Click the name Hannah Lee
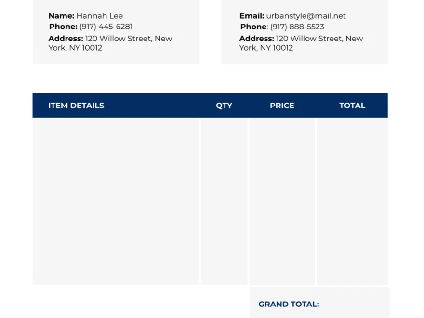This screenshot has width=424, height=318. tap(99, 16)
